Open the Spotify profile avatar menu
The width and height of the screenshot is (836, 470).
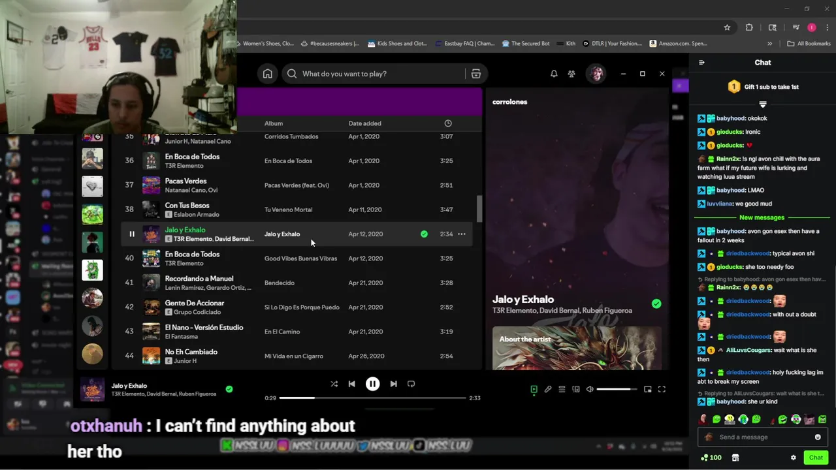tap(596, 74)
